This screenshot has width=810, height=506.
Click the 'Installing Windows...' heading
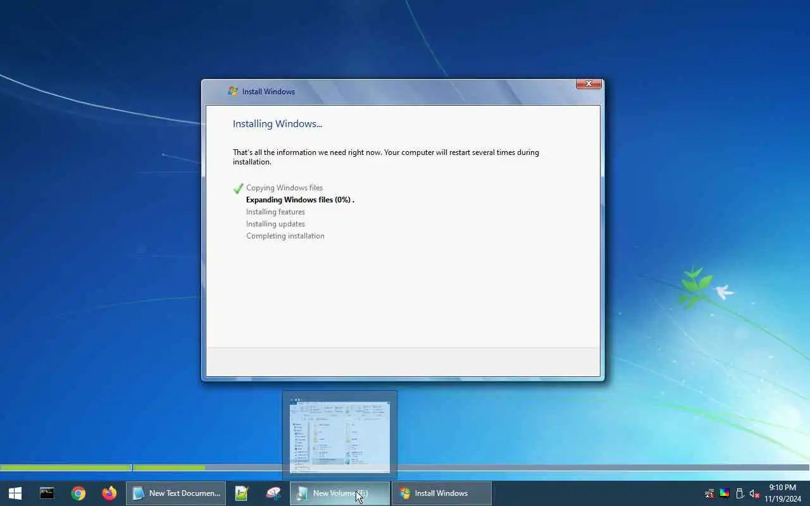277,124
